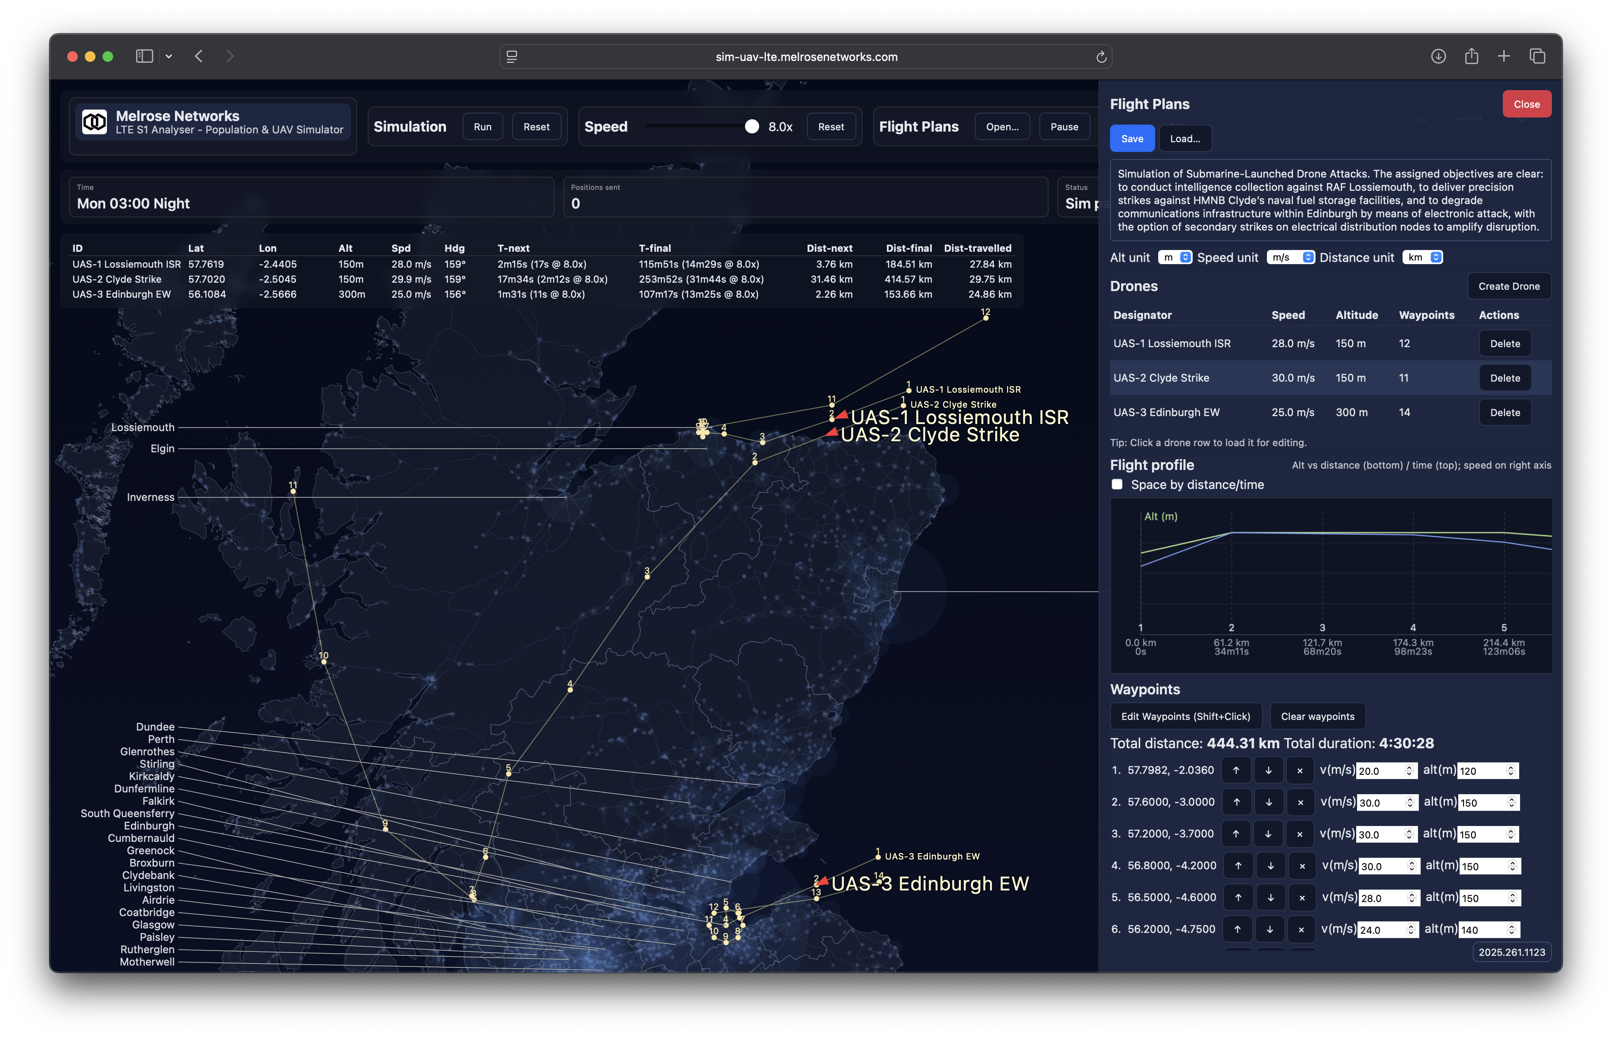Click the Safari share icon

click(1471, 57)
